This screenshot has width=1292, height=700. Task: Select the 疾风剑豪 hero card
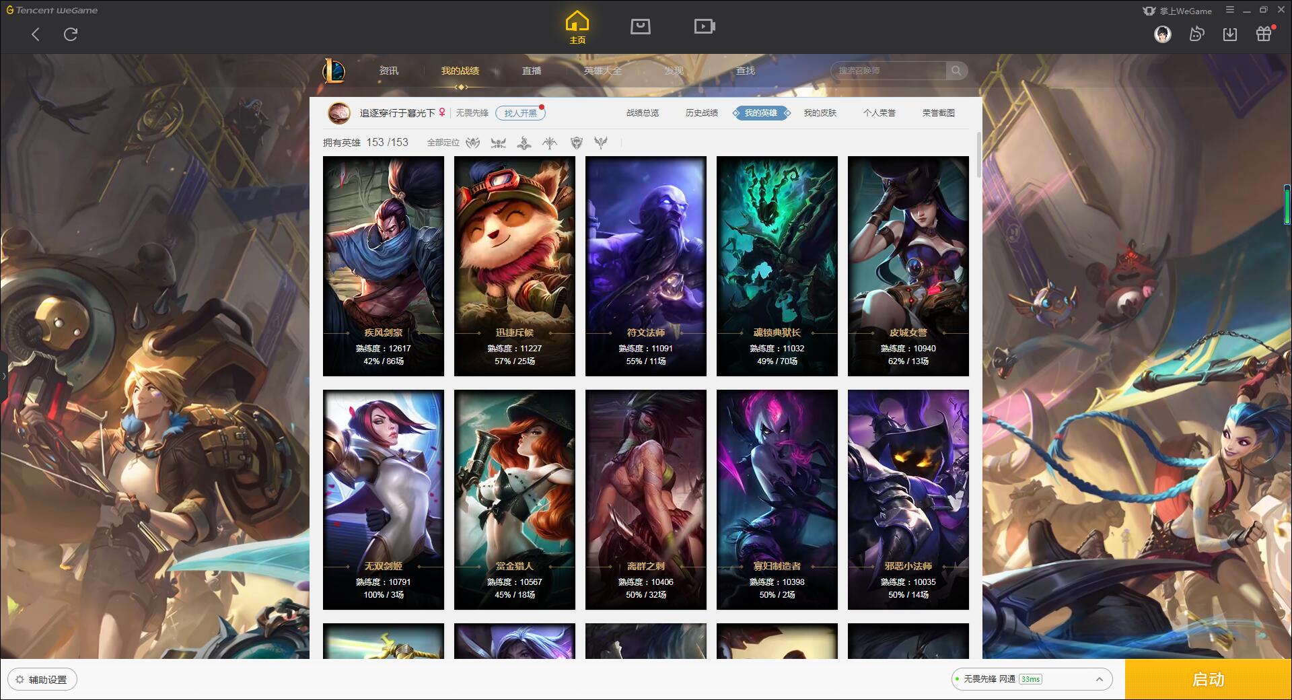(384, 266)
